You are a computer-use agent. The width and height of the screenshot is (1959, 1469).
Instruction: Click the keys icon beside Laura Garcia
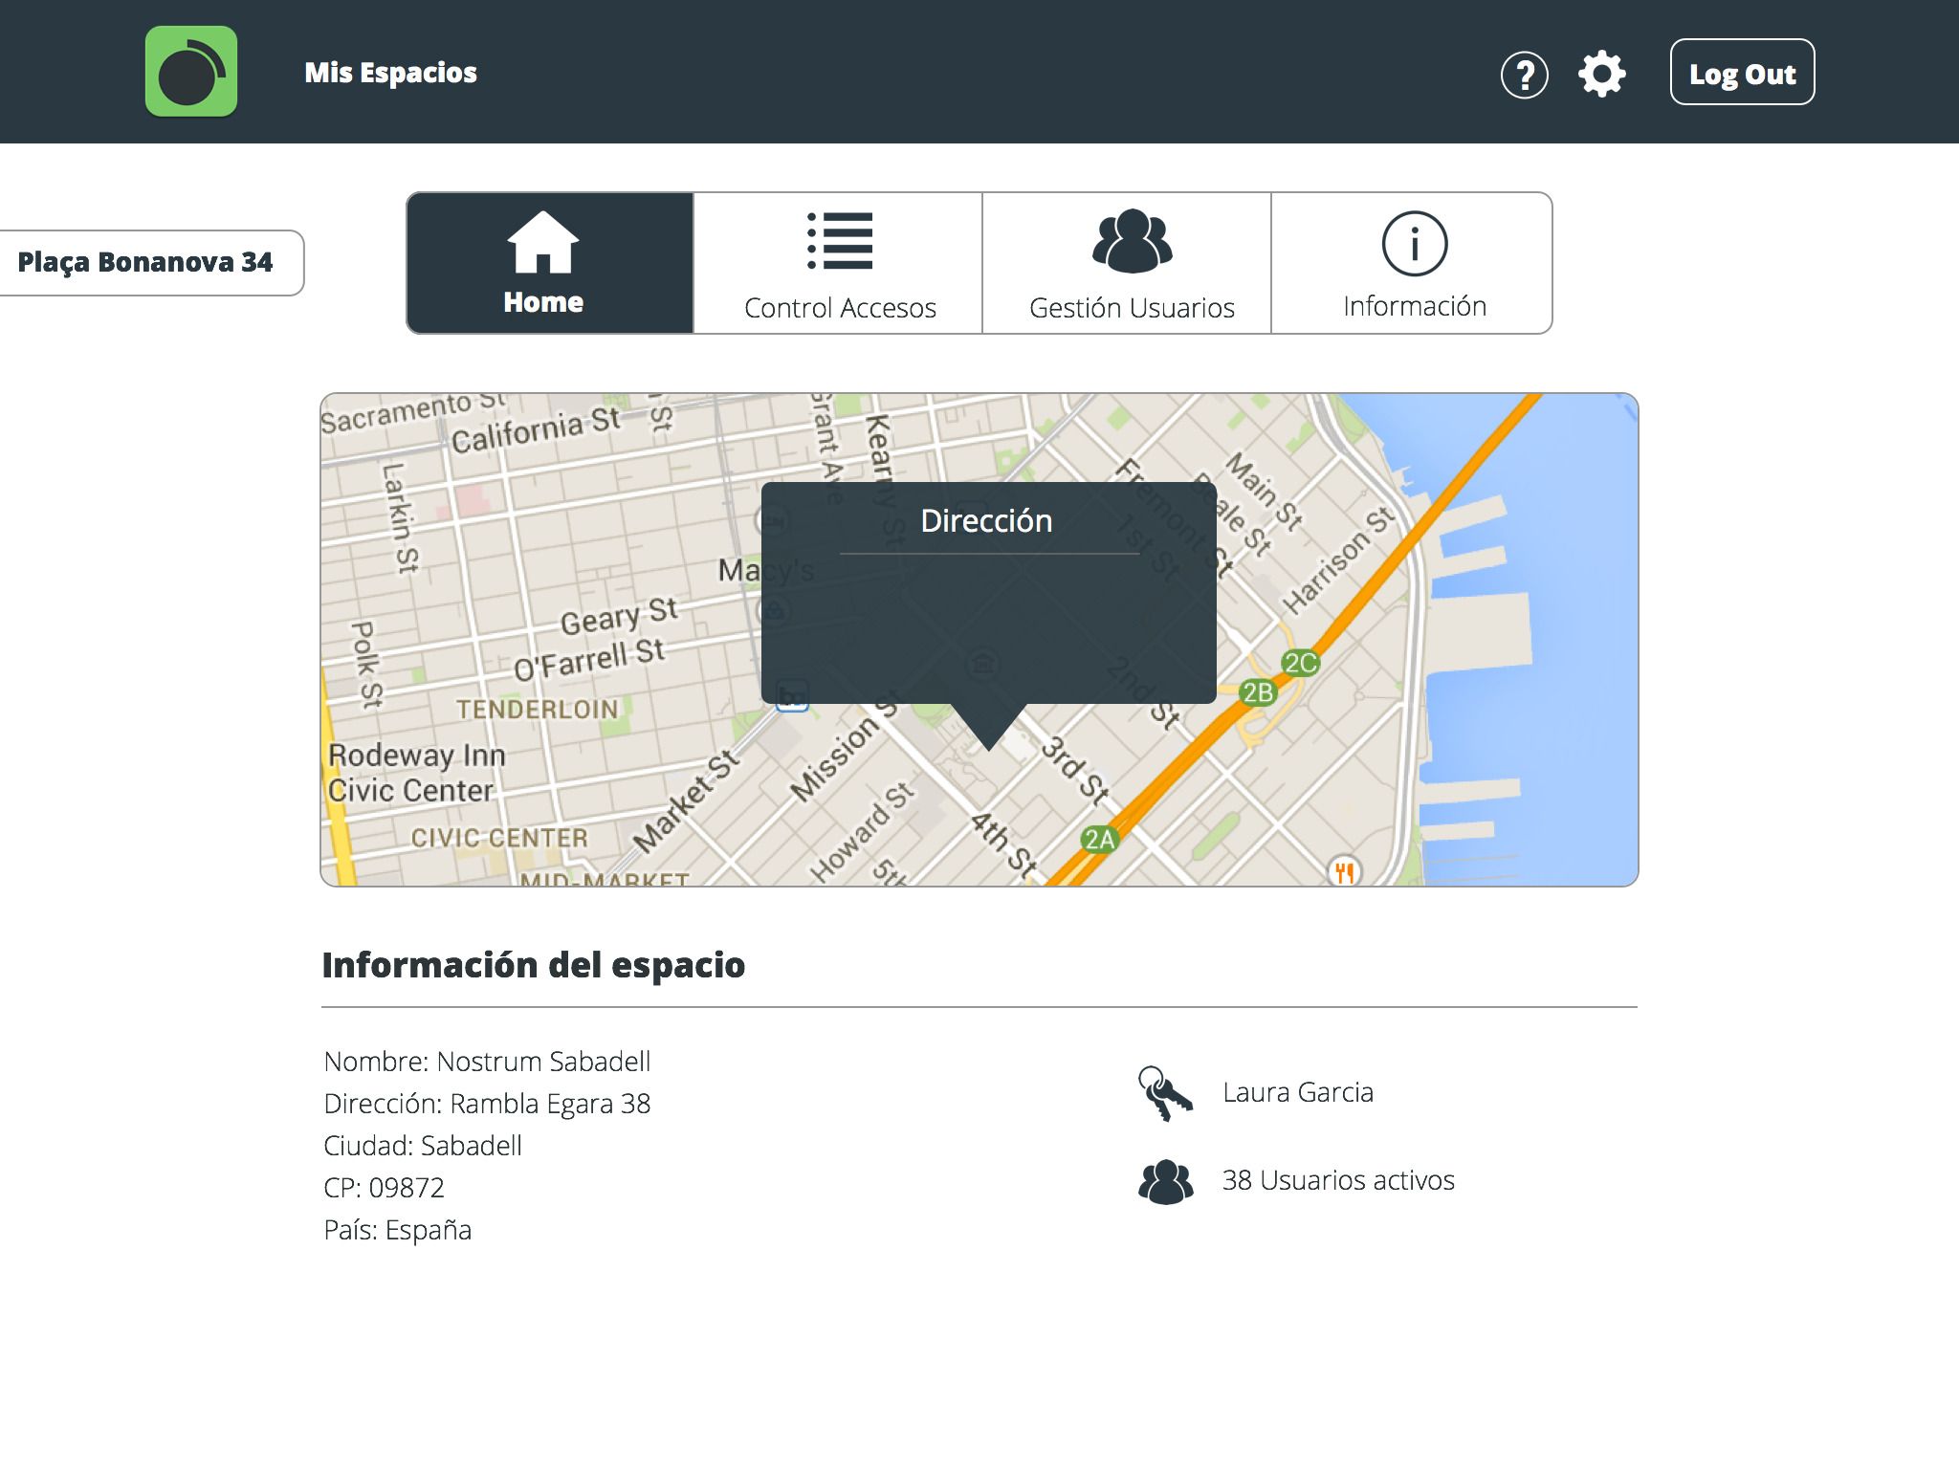[x=1165, y=1093]
